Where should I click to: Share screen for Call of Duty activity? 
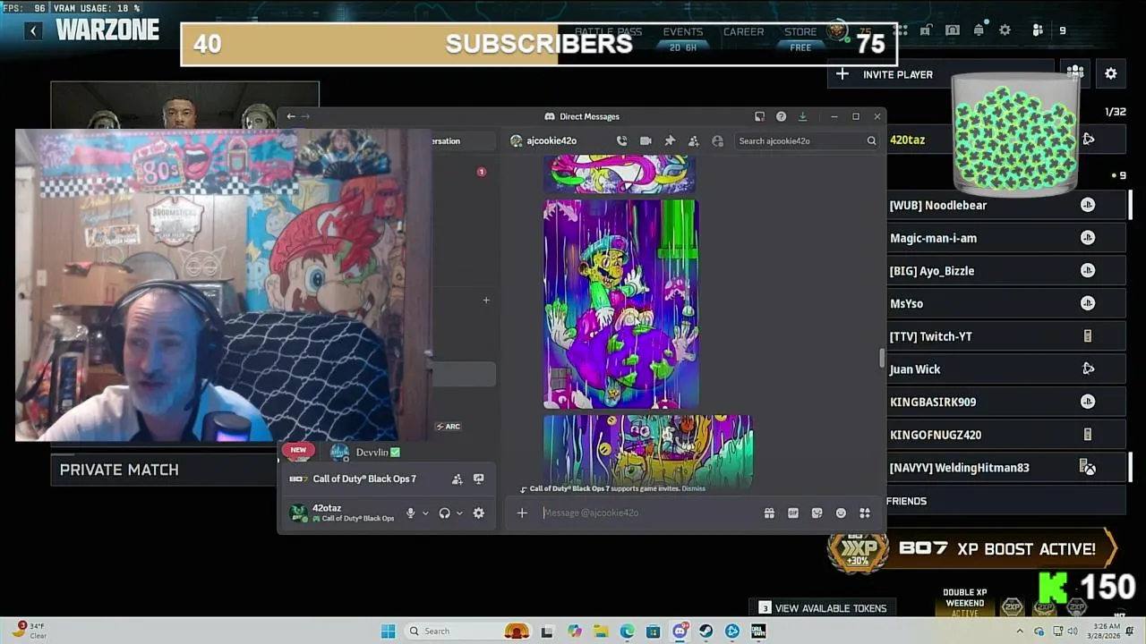click(x=478, y=479)
